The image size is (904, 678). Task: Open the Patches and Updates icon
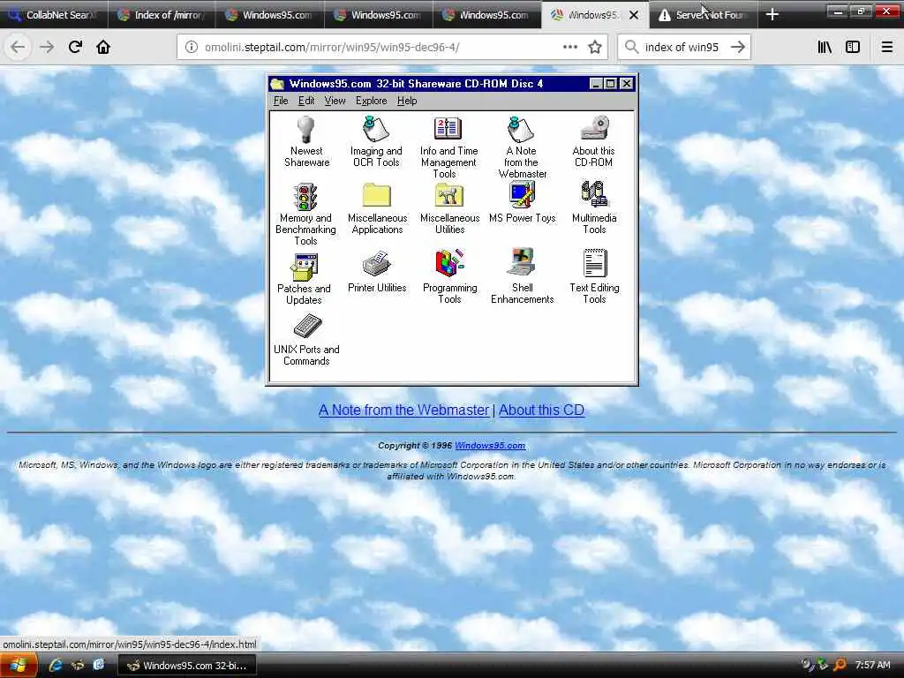pyautogui.click(x=304, y=267)
